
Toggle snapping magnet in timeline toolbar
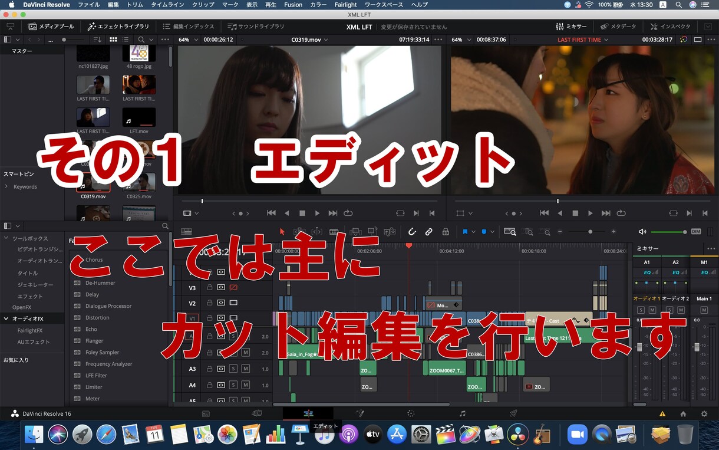(412, 232)
